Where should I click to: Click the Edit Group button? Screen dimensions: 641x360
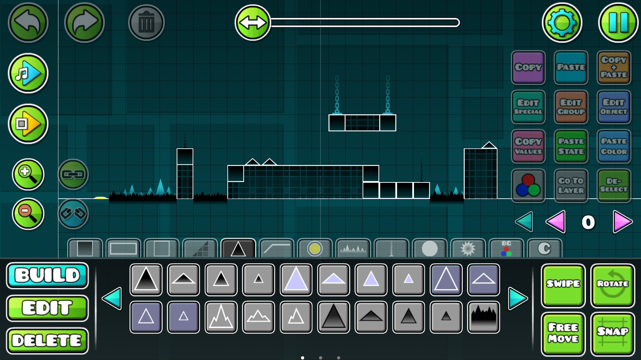click(571, 106)
